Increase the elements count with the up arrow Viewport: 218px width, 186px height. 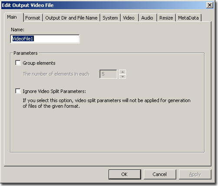click(122, 72)
